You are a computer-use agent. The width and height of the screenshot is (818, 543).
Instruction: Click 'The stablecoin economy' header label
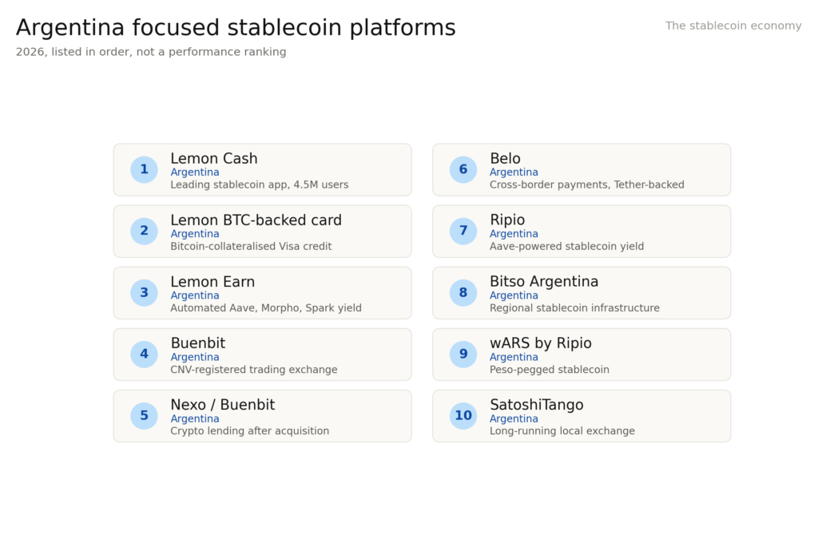click(733, 26)
